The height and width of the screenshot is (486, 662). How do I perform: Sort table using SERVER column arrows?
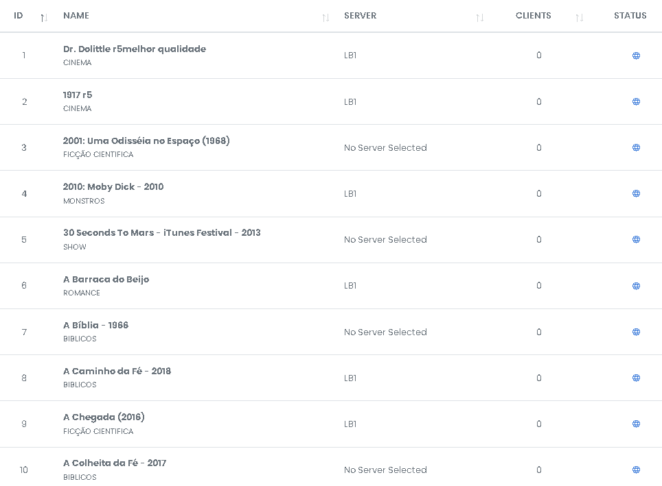(x=479, y=18)
